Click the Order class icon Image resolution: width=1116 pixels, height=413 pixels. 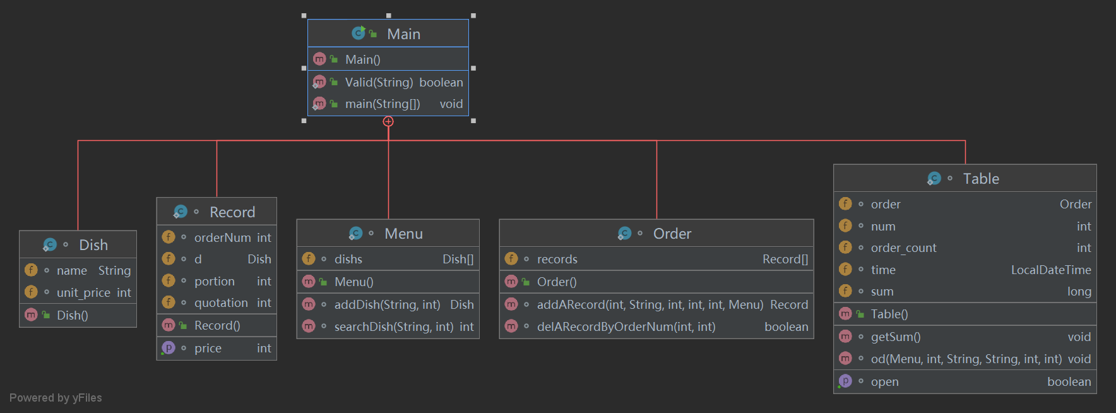pyautogui.click(x=625, y=234)
